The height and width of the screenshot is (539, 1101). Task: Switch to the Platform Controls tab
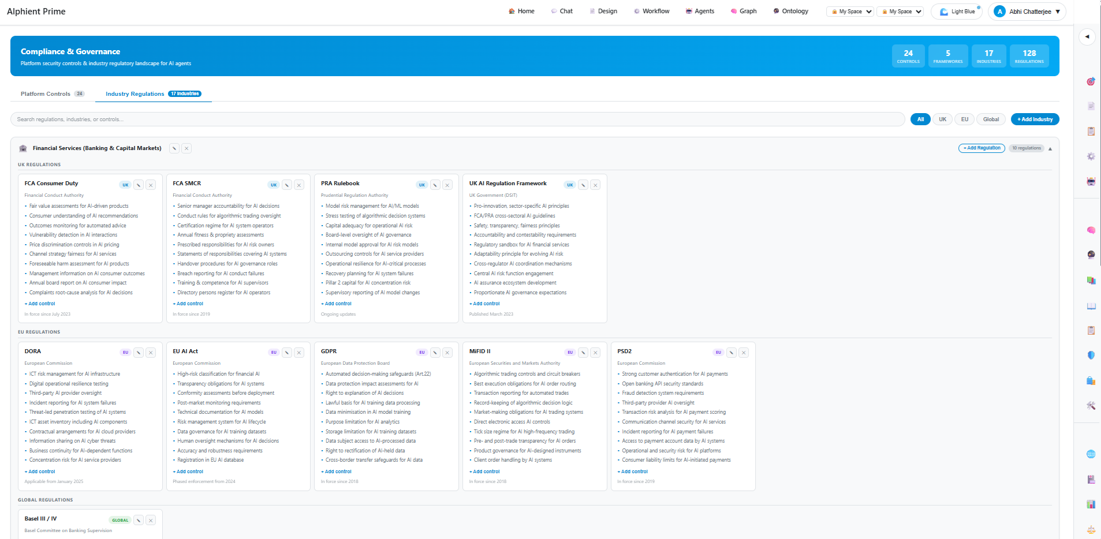pos(53,94)
